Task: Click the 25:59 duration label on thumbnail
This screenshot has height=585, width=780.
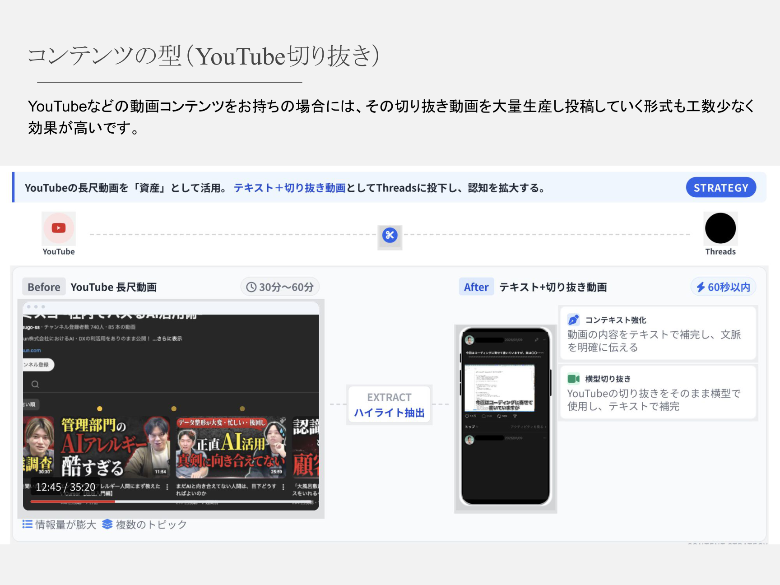Action: [276, 472]
